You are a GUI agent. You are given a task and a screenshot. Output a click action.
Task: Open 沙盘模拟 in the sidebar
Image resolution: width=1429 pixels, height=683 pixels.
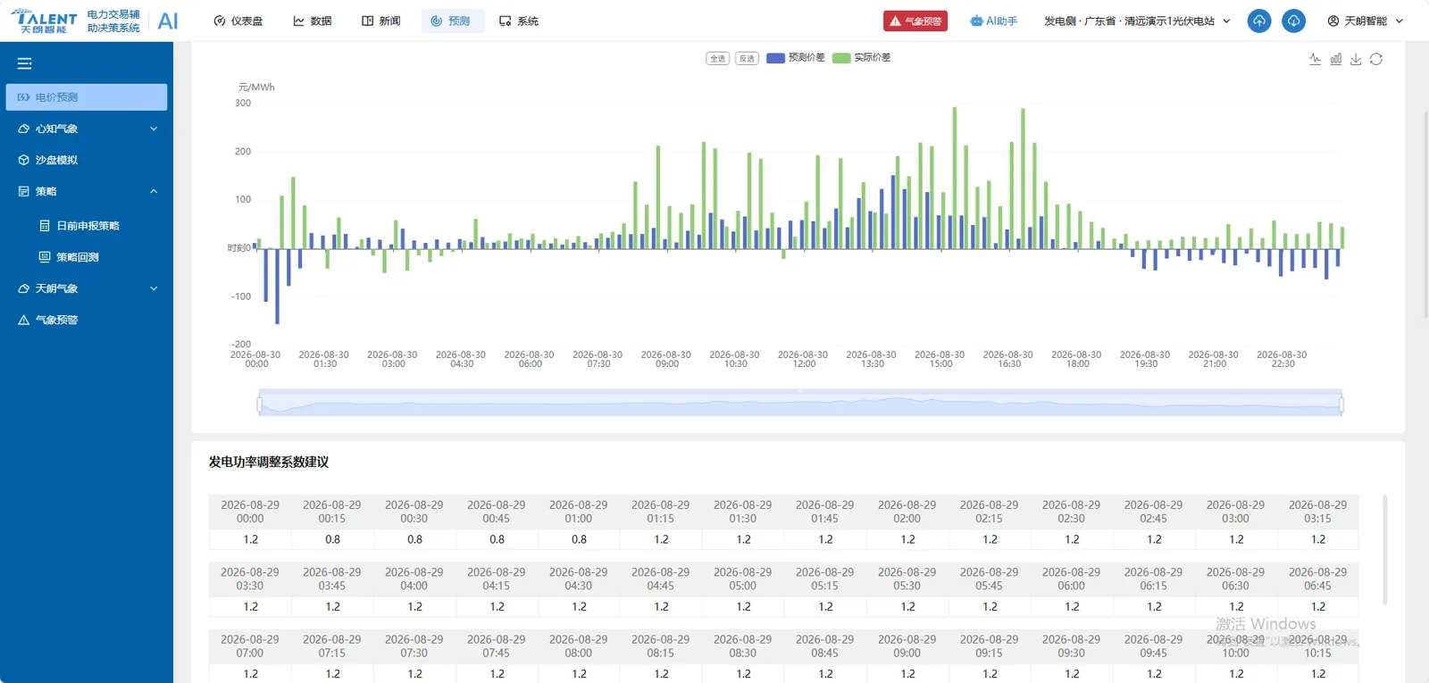pyautogui.click(x=87, y=160)
